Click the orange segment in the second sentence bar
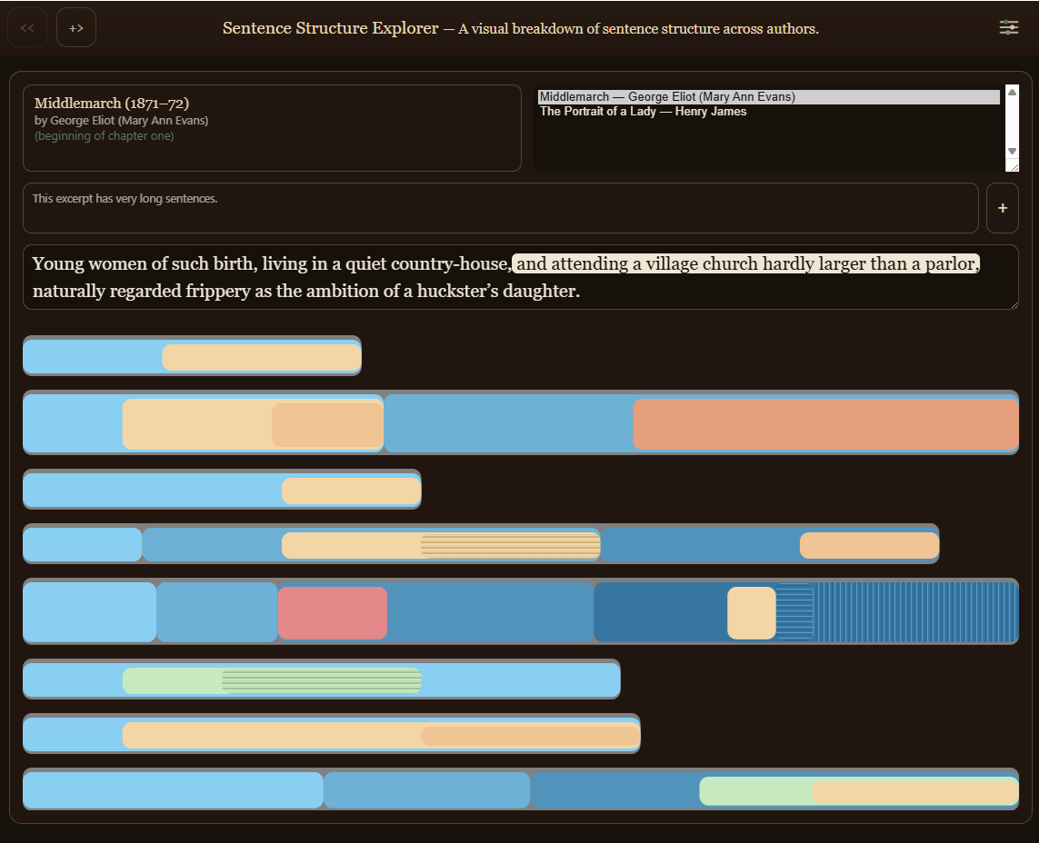The image size is (1039, 843). click(825, 422)
